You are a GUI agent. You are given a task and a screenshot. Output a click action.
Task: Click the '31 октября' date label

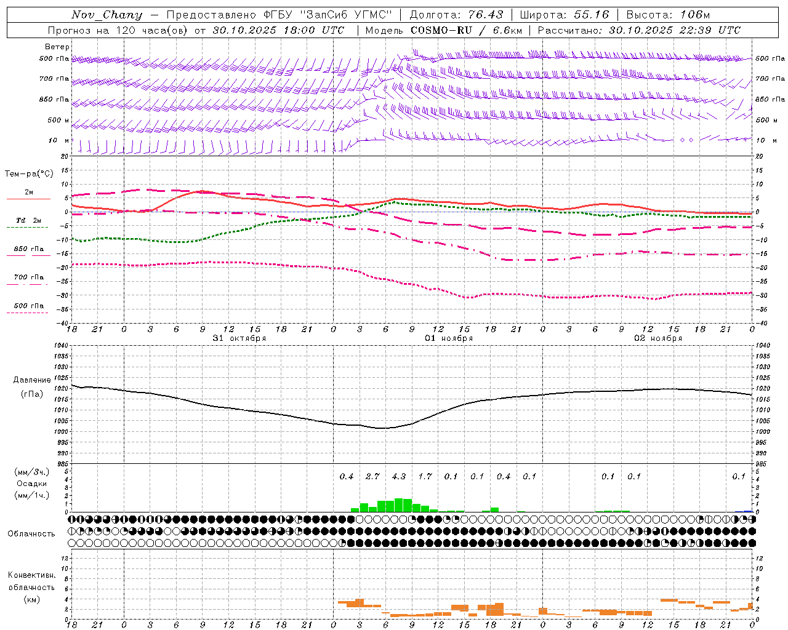(x=239, y=338)
